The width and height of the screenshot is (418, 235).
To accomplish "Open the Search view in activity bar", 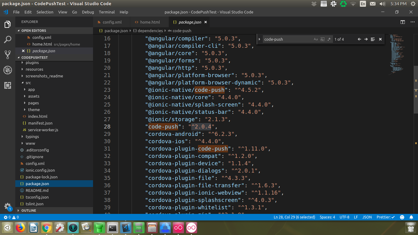I will coord(8,39).
